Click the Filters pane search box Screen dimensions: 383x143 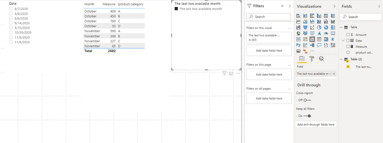[268, 16]
